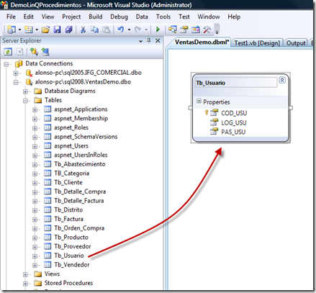The width and height of the screenshot is (316, 293).
Task: Open the Build menu
Action: pos(96,17)
